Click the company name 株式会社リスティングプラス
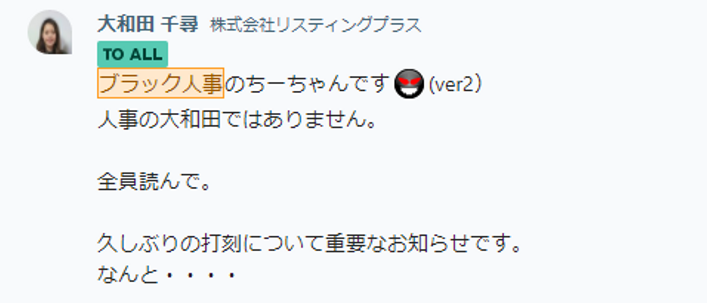707x303 pixels. [x=316, y=25]
